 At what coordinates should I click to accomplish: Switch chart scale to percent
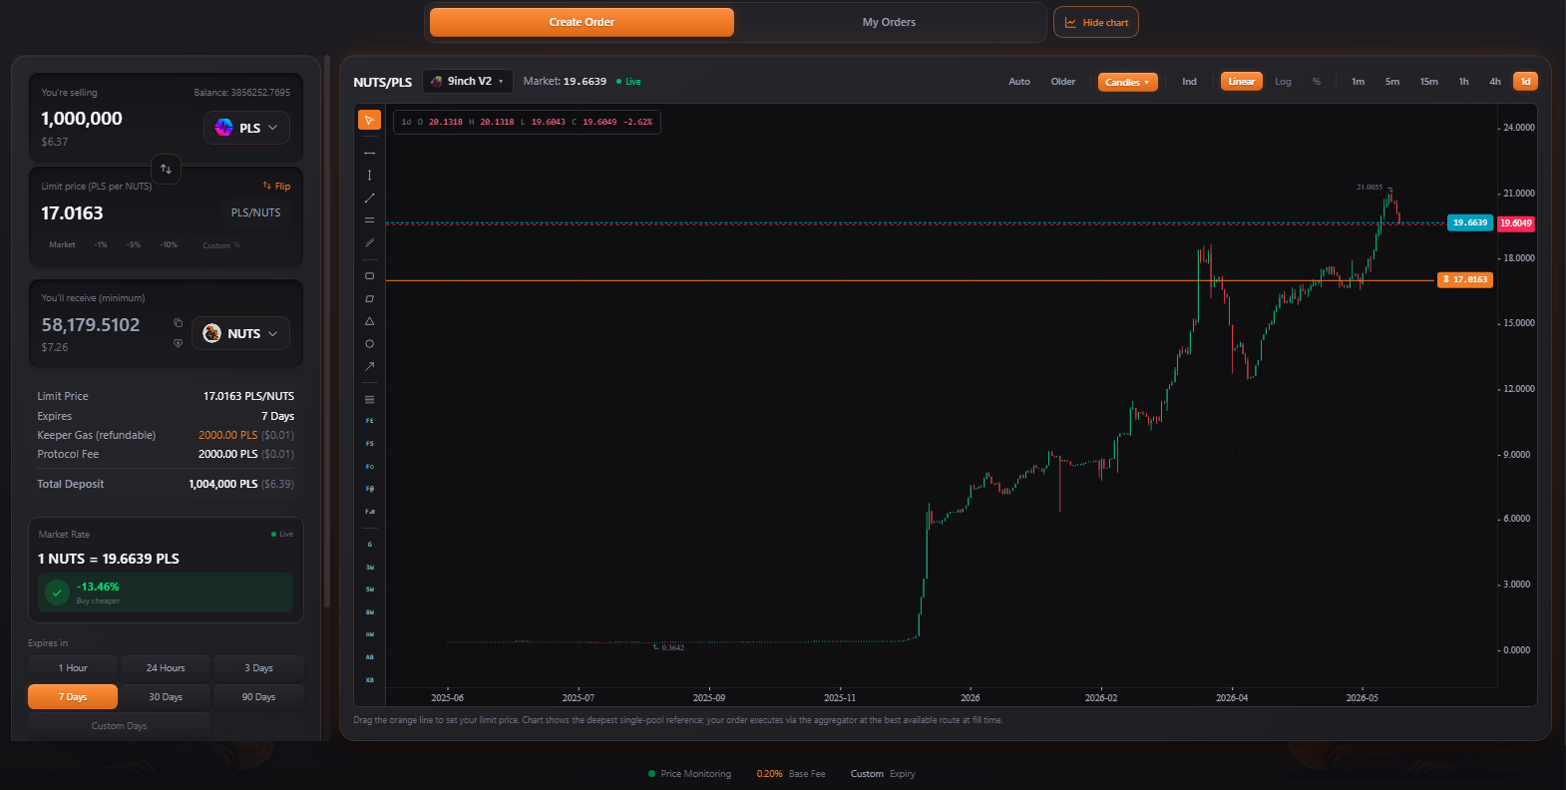1317,82
